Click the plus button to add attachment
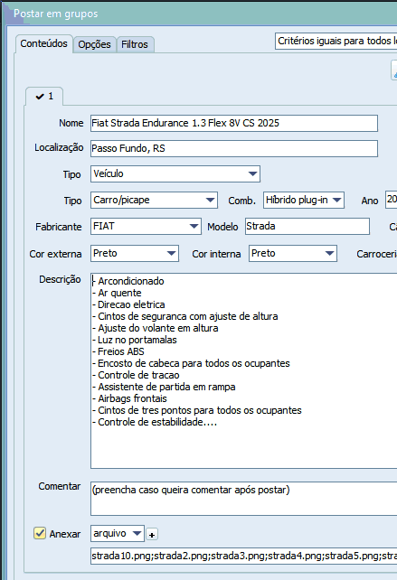Viewport: 397px width, 580px height. 152,535
